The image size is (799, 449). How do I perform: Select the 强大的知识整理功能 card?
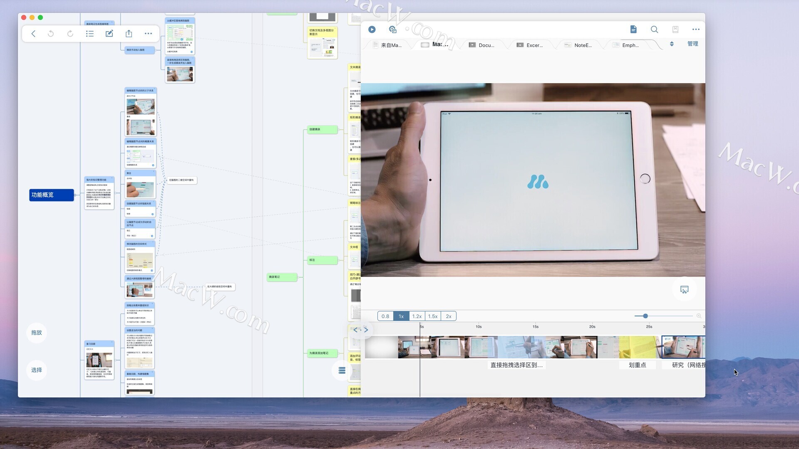click(99, 193)
